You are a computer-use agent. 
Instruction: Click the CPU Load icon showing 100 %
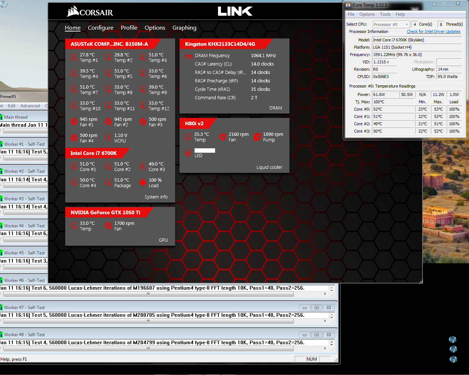click(143, 182)
